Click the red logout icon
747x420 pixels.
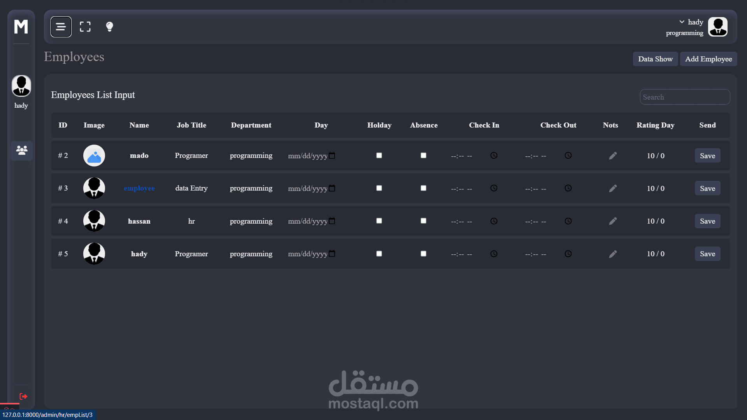pyautogui.click(x=23, y=396)
